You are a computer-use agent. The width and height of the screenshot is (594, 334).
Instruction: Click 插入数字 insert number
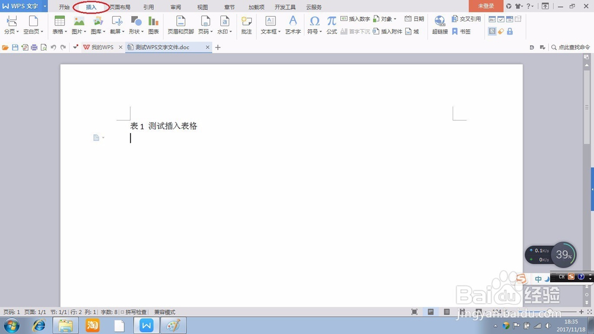(x=355, y=18)
